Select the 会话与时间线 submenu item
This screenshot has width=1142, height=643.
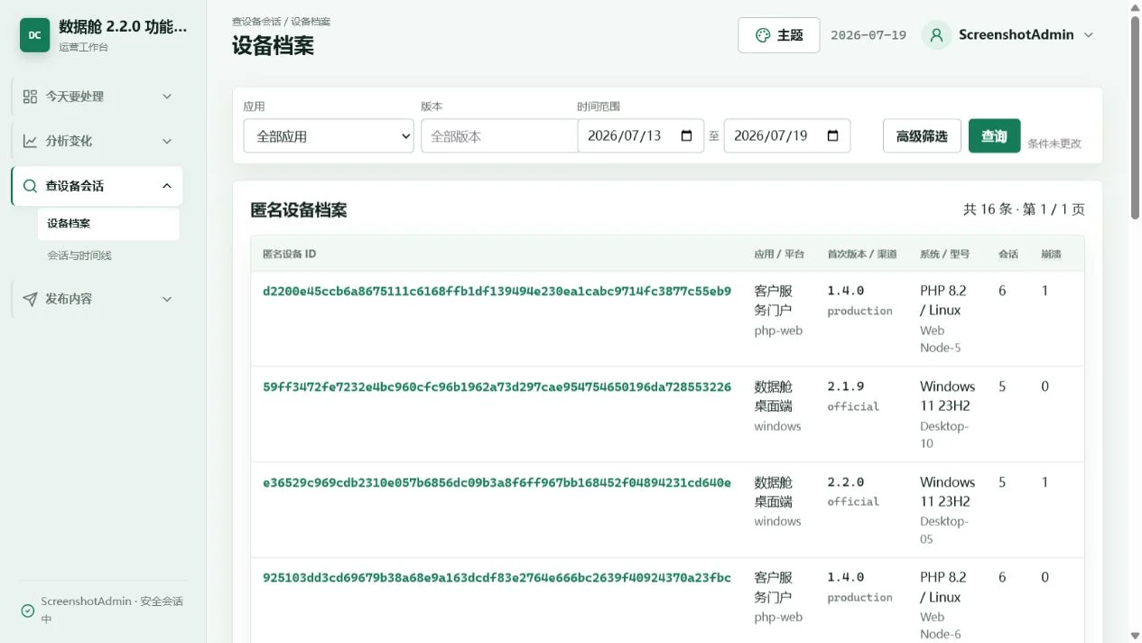click(x=108, y=256)
